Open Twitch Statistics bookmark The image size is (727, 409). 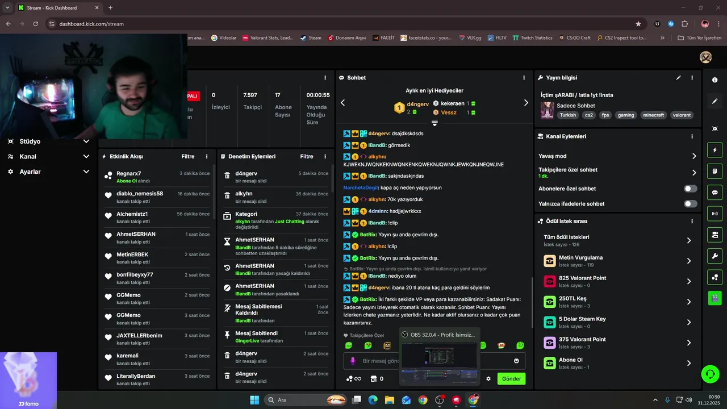(x=532, y=38)
